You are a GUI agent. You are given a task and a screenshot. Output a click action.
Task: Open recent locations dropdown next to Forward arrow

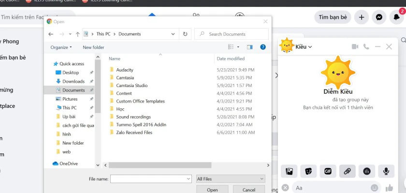[x=70, y=34]
